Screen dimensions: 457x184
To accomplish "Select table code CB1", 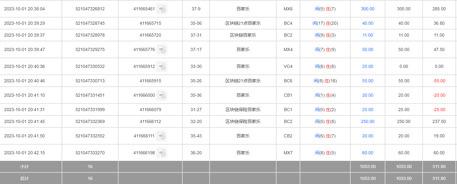I will coord(288,95).
